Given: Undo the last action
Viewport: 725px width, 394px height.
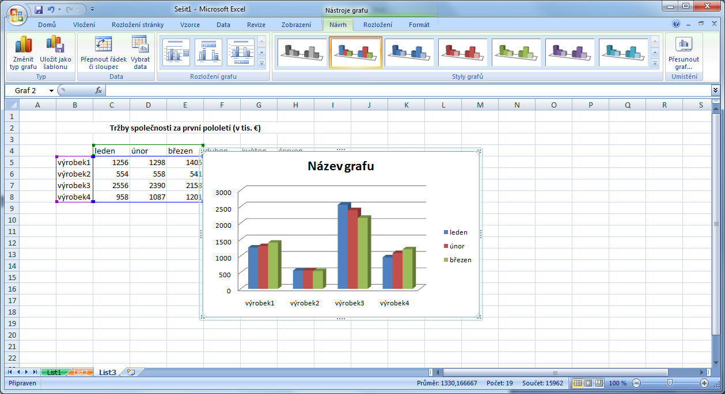Looking at the screenshot, I should (x=51, y=10).
